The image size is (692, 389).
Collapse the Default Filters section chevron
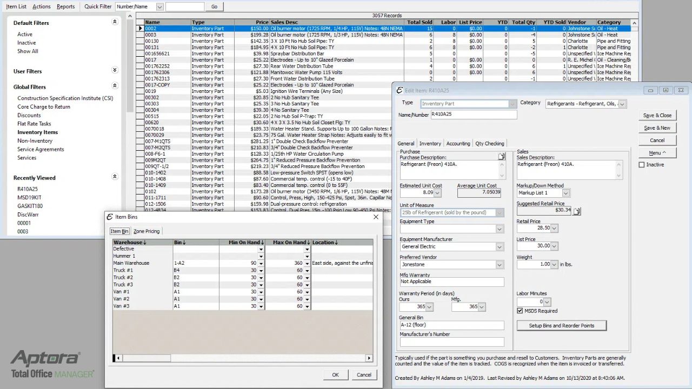[x=115, y=22]
